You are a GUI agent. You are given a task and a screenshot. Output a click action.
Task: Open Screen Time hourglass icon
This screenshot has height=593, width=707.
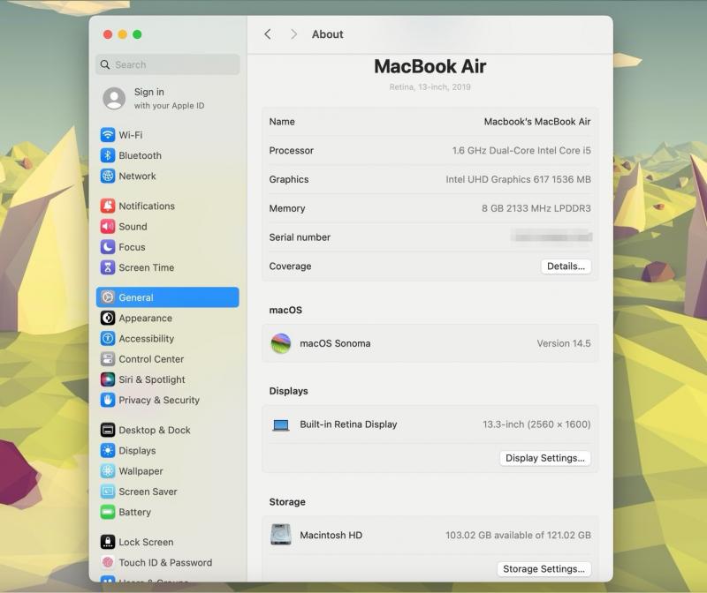pos(108,267)
